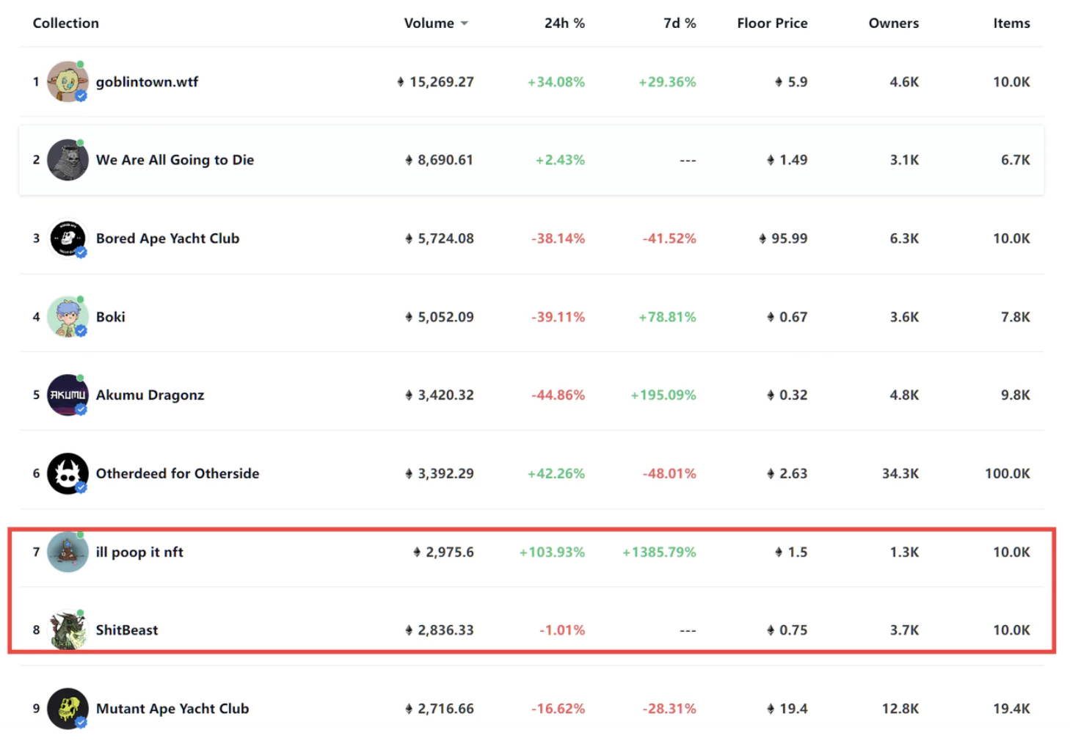This screenshot has height=741, width=1070.
Task: Click the -41.52% 7d change
Action: (x=669, y=238)
